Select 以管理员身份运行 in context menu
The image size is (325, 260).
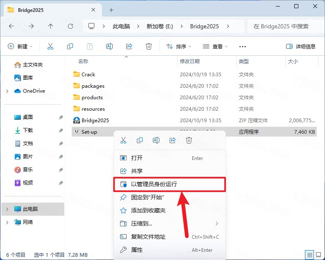[154, 184]
